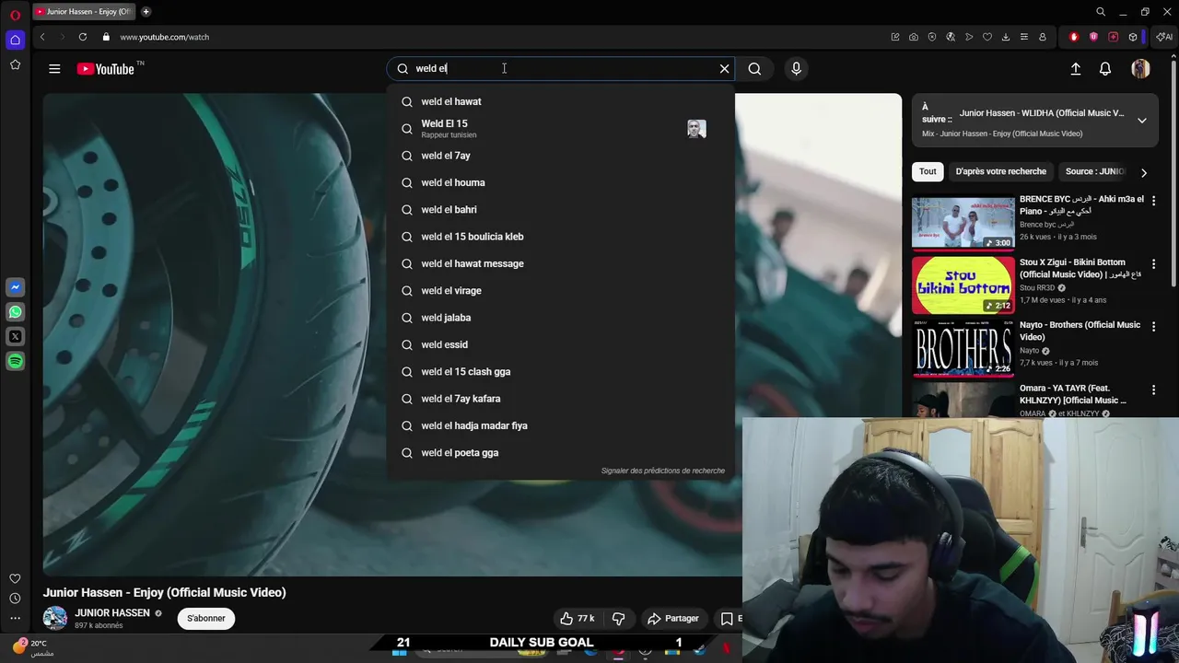Open the Opera profile account icon
Screen dimensions: 1179x663
[x=1042, y=37]
